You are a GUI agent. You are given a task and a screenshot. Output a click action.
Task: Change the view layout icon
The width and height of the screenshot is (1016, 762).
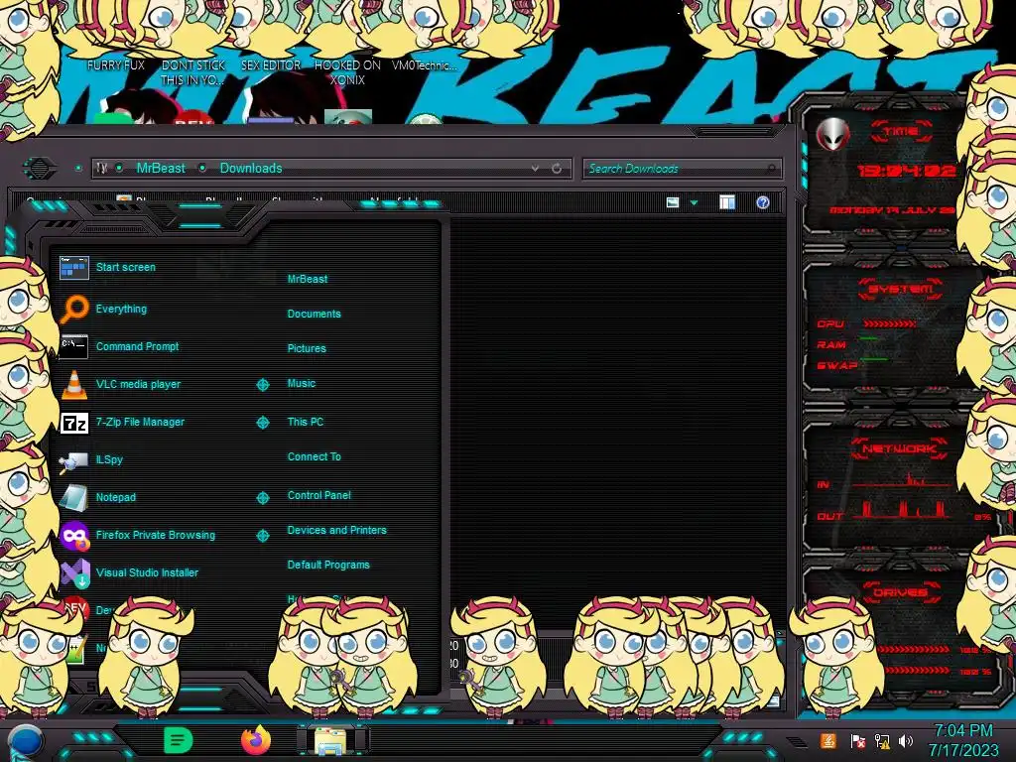[x=673, y=202]
